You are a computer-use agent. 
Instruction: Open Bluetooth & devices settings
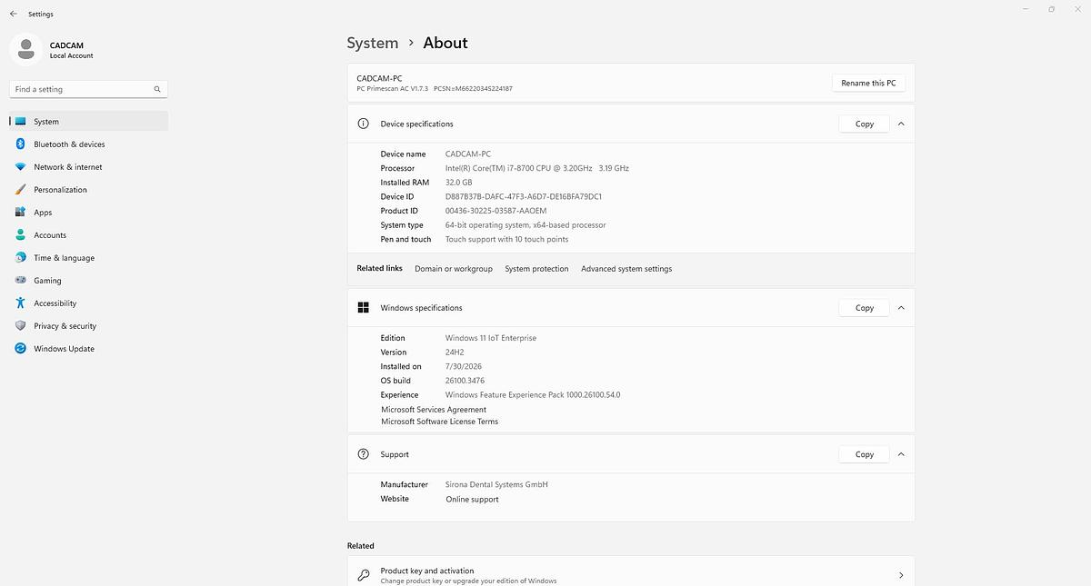(89, 144)
